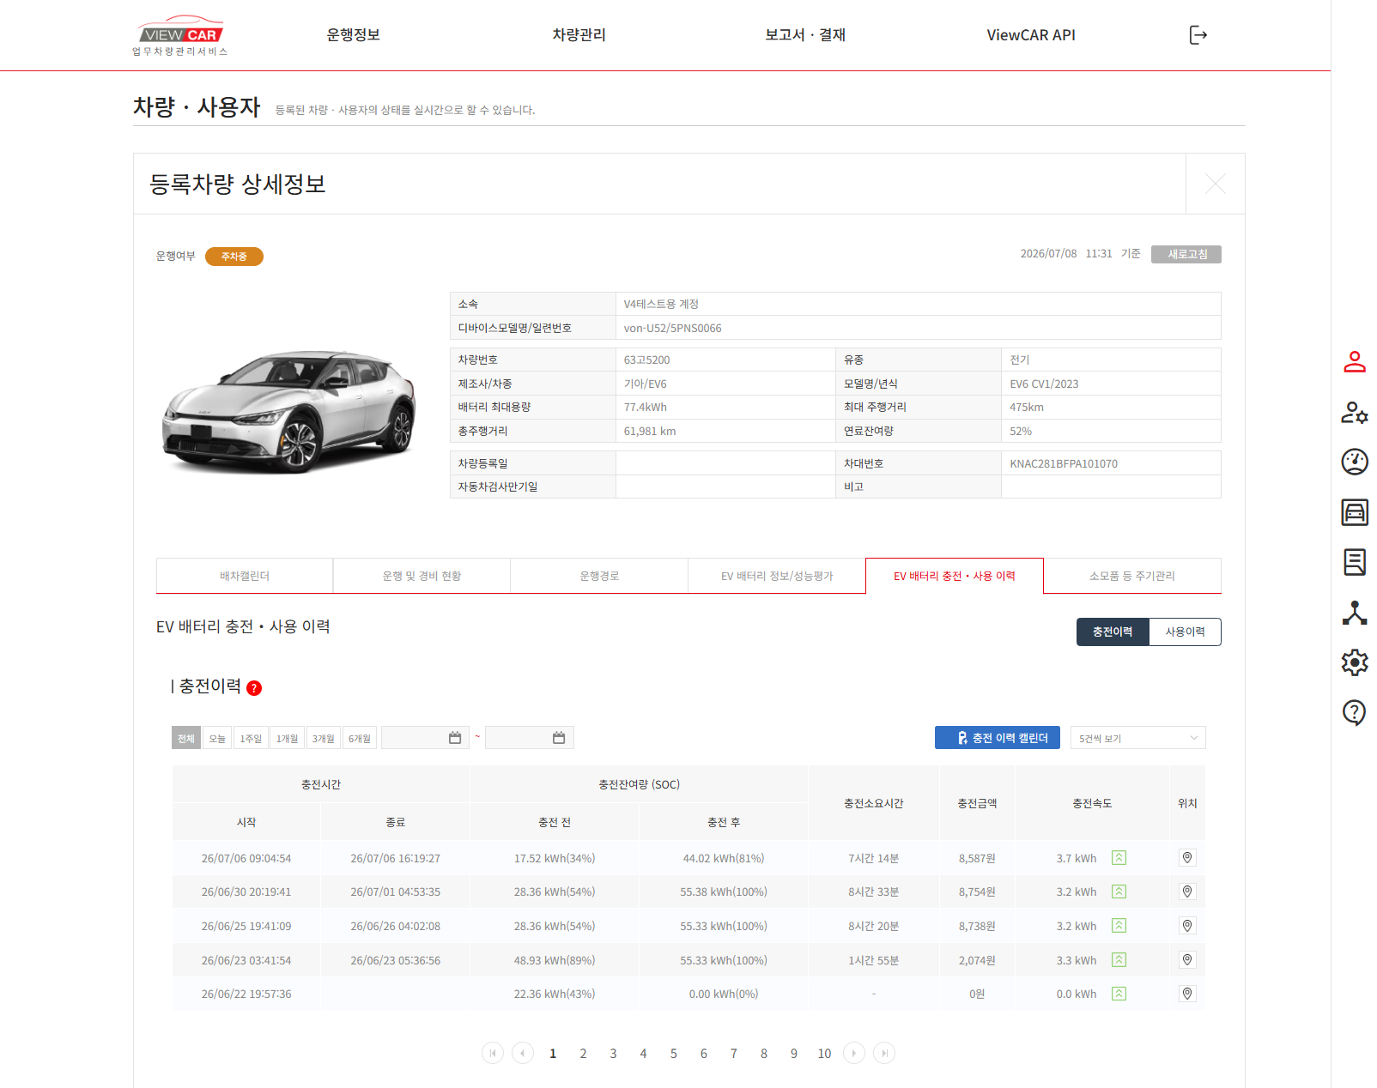Image resolution: width=1377 pixels, height=1088 pixels.
Task: Switch to 사용이력 view
Action: (x=1185, y=632)
